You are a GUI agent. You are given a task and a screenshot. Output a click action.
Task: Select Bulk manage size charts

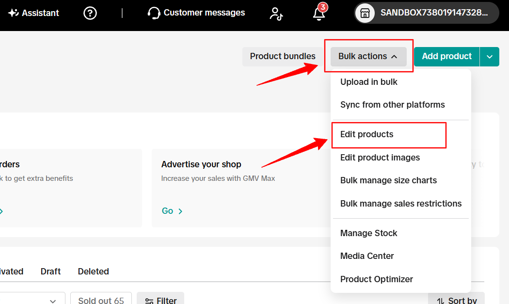pos(388,180)
